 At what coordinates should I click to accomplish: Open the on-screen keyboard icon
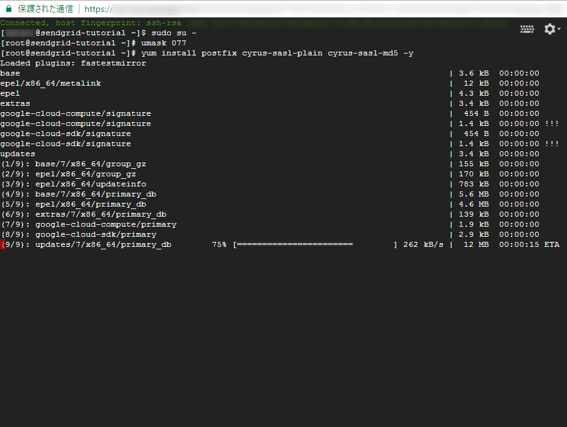(527, 30)
